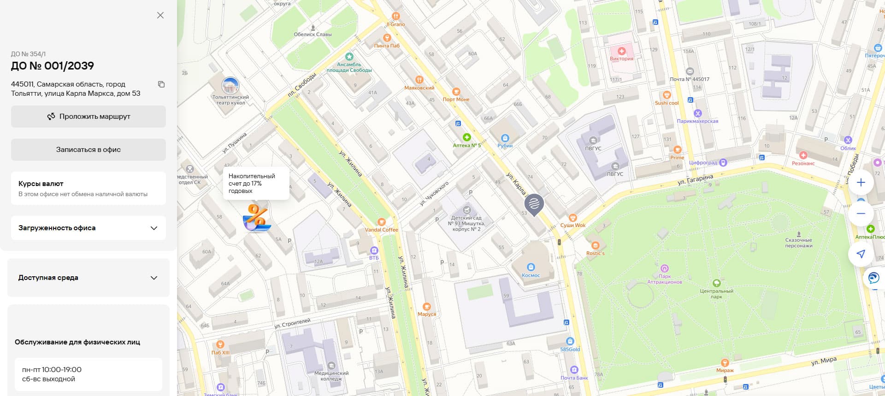This screenshot has height=396, width=885.
Task: Select the bank office pin on Karl Marx street
Action: 534,205
